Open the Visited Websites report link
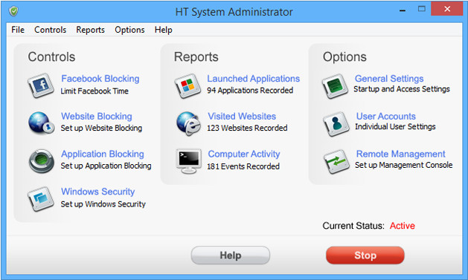This screenshot has width=468, height=280. pos(242,116)
